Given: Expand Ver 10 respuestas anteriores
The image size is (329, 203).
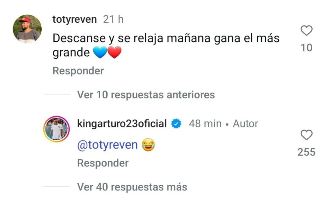Looking at the screenshot, I should click(x=146, y=95).
